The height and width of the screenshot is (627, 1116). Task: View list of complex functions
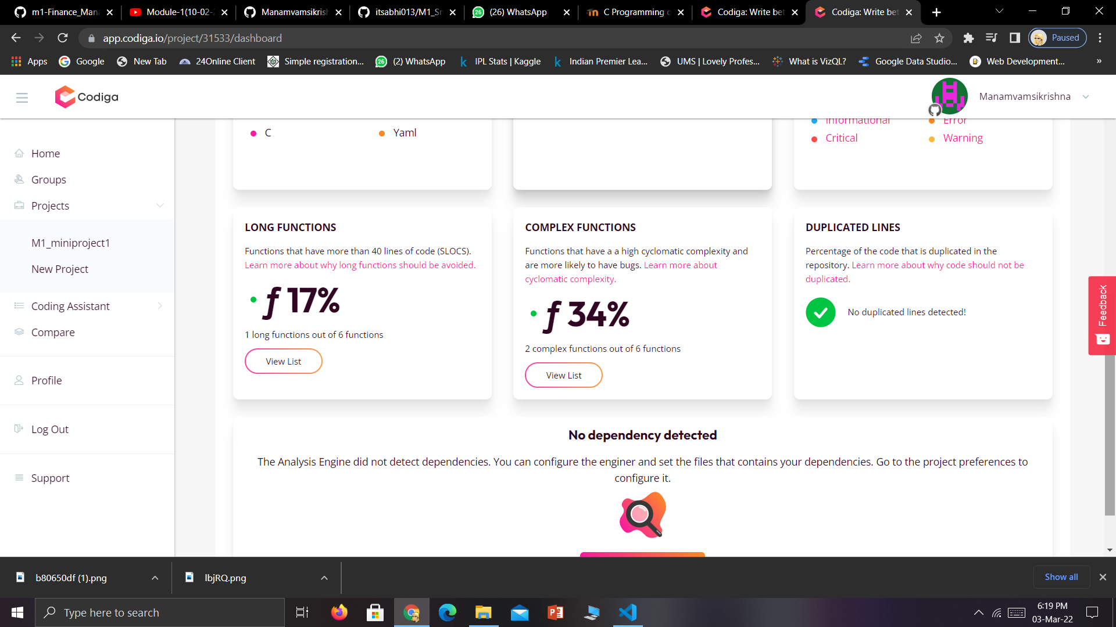tap(564, 375)
